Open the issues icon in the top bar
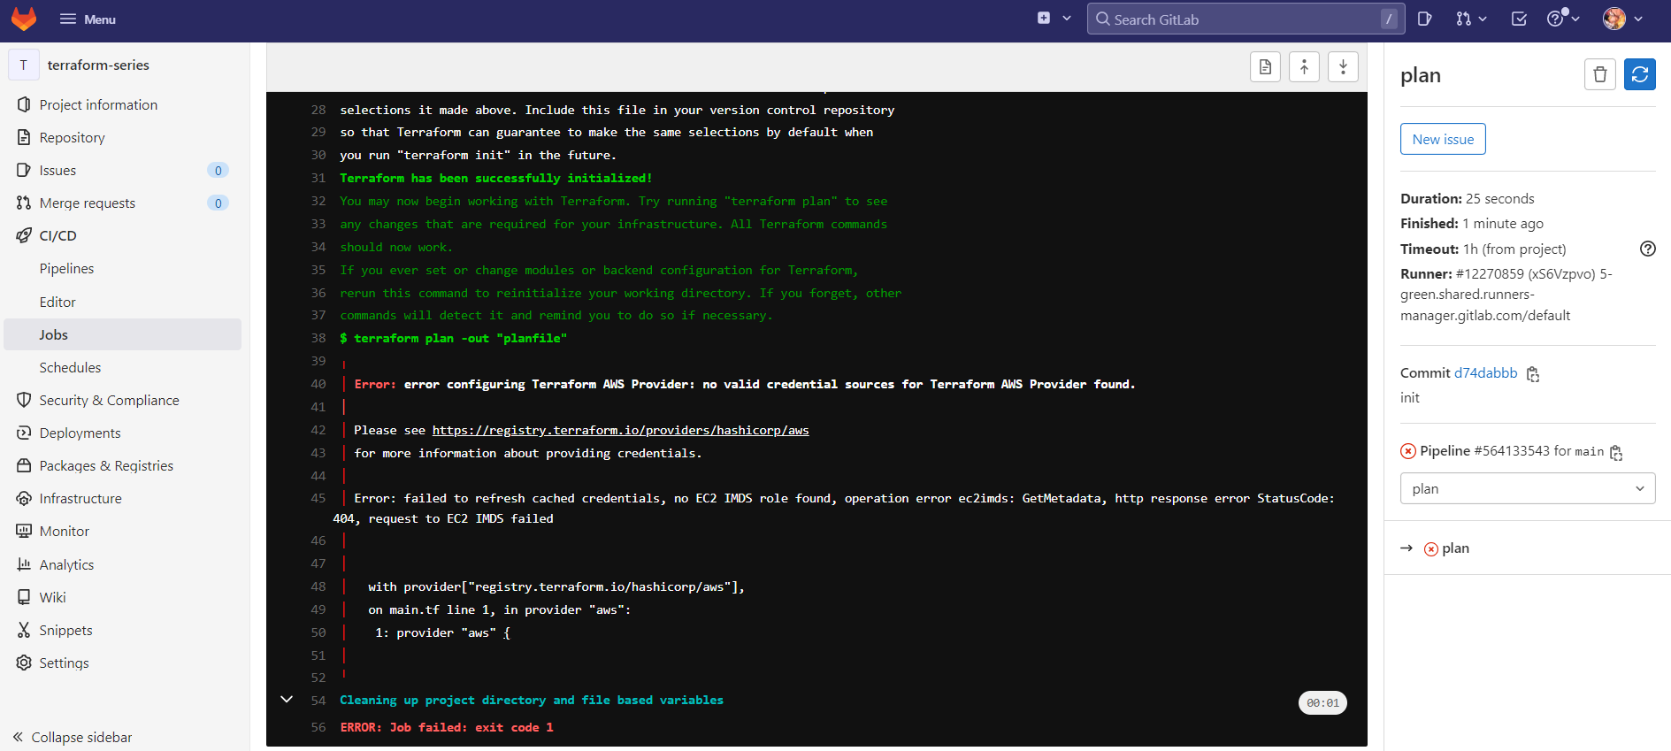 point(1424,19)
